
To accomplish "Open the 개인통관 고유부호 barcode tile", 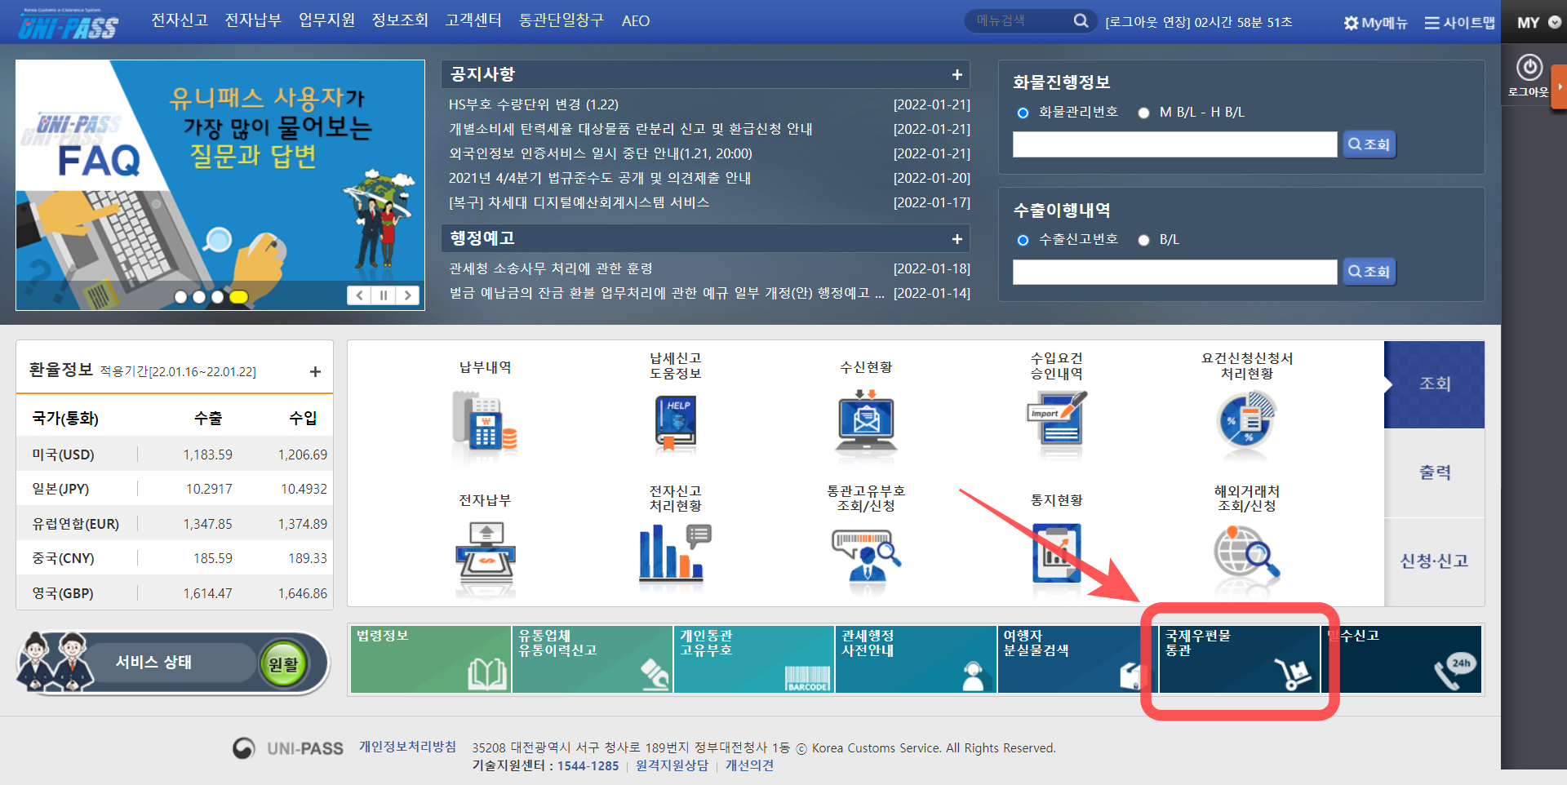I will [754, 659].
